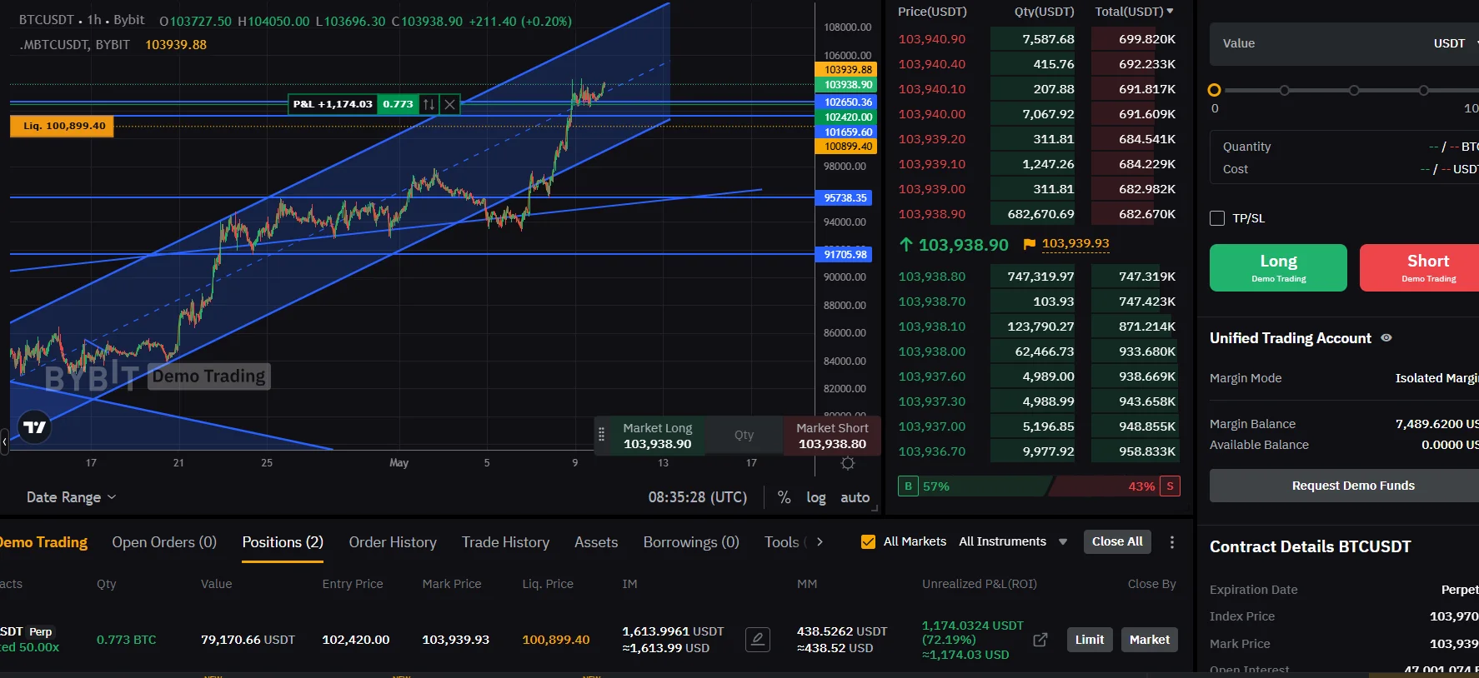Click the buy ratio B indicator
The width and height of the screenshot is (1479, 678).
point(908,486)
